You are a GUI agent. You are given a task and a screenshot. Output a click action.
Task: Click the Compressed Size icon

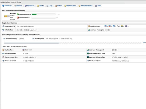3,57
